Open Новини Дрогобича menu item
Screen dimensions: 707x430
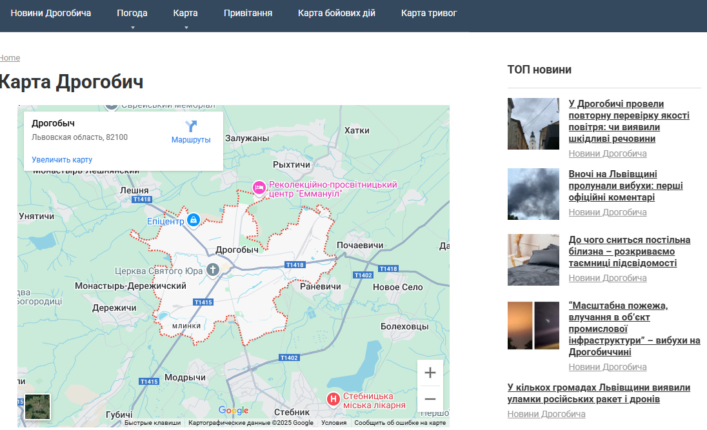51,13
